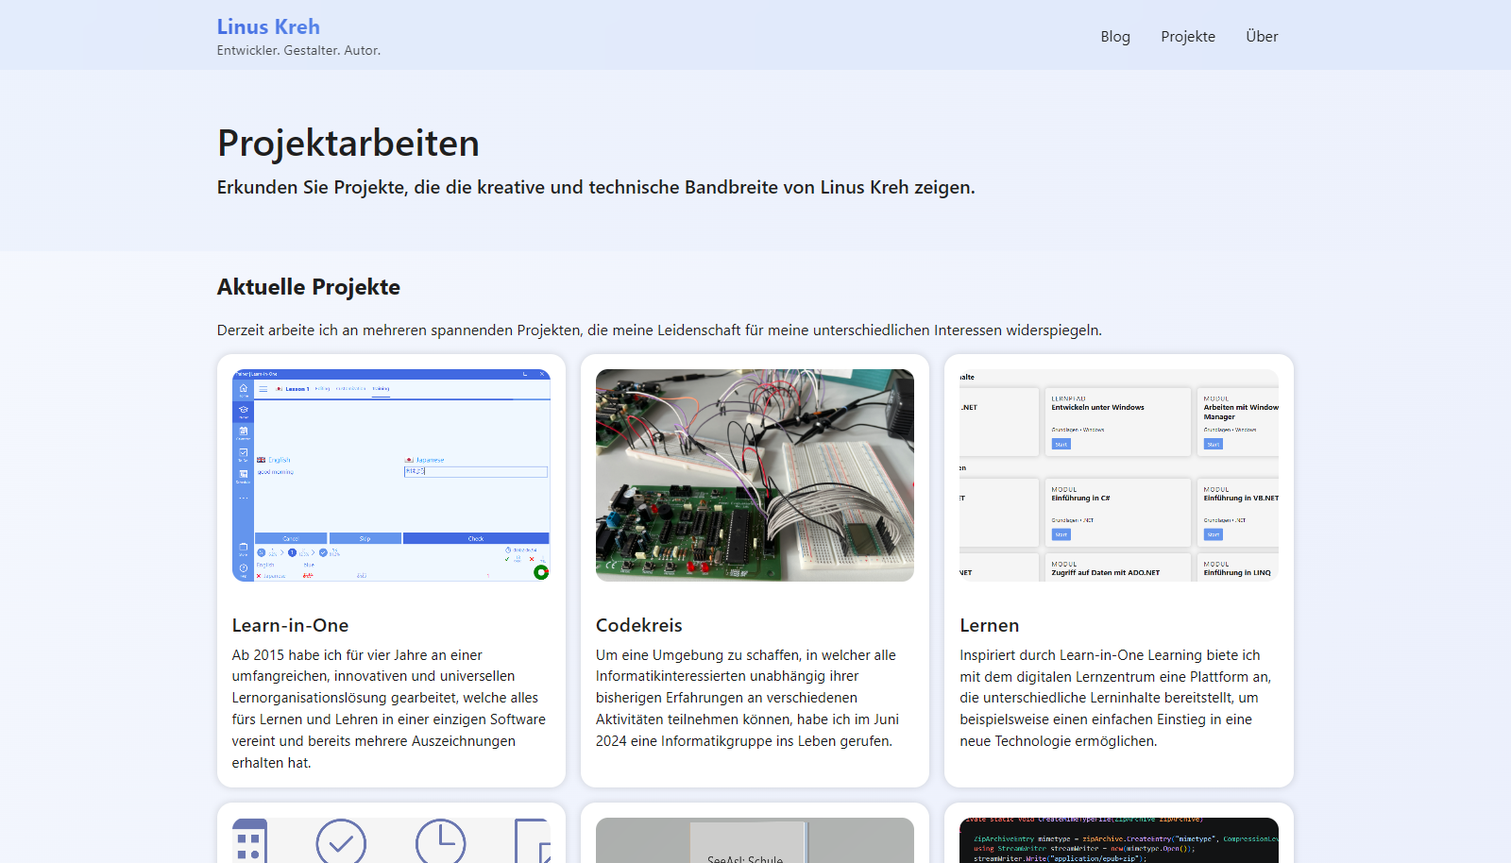Open the Blog navigation link
Viewport: 1511px width, 863px height.
[x=1115, y=36]
